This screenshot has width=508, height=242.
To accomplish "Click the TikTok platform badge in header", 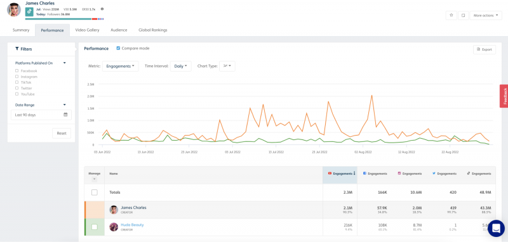I will pyautogui.click(x=29, y=11).
